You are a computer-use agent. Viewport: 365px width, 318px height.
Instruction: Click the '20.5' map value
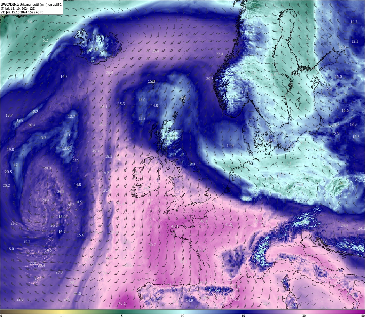click(8, 172)
